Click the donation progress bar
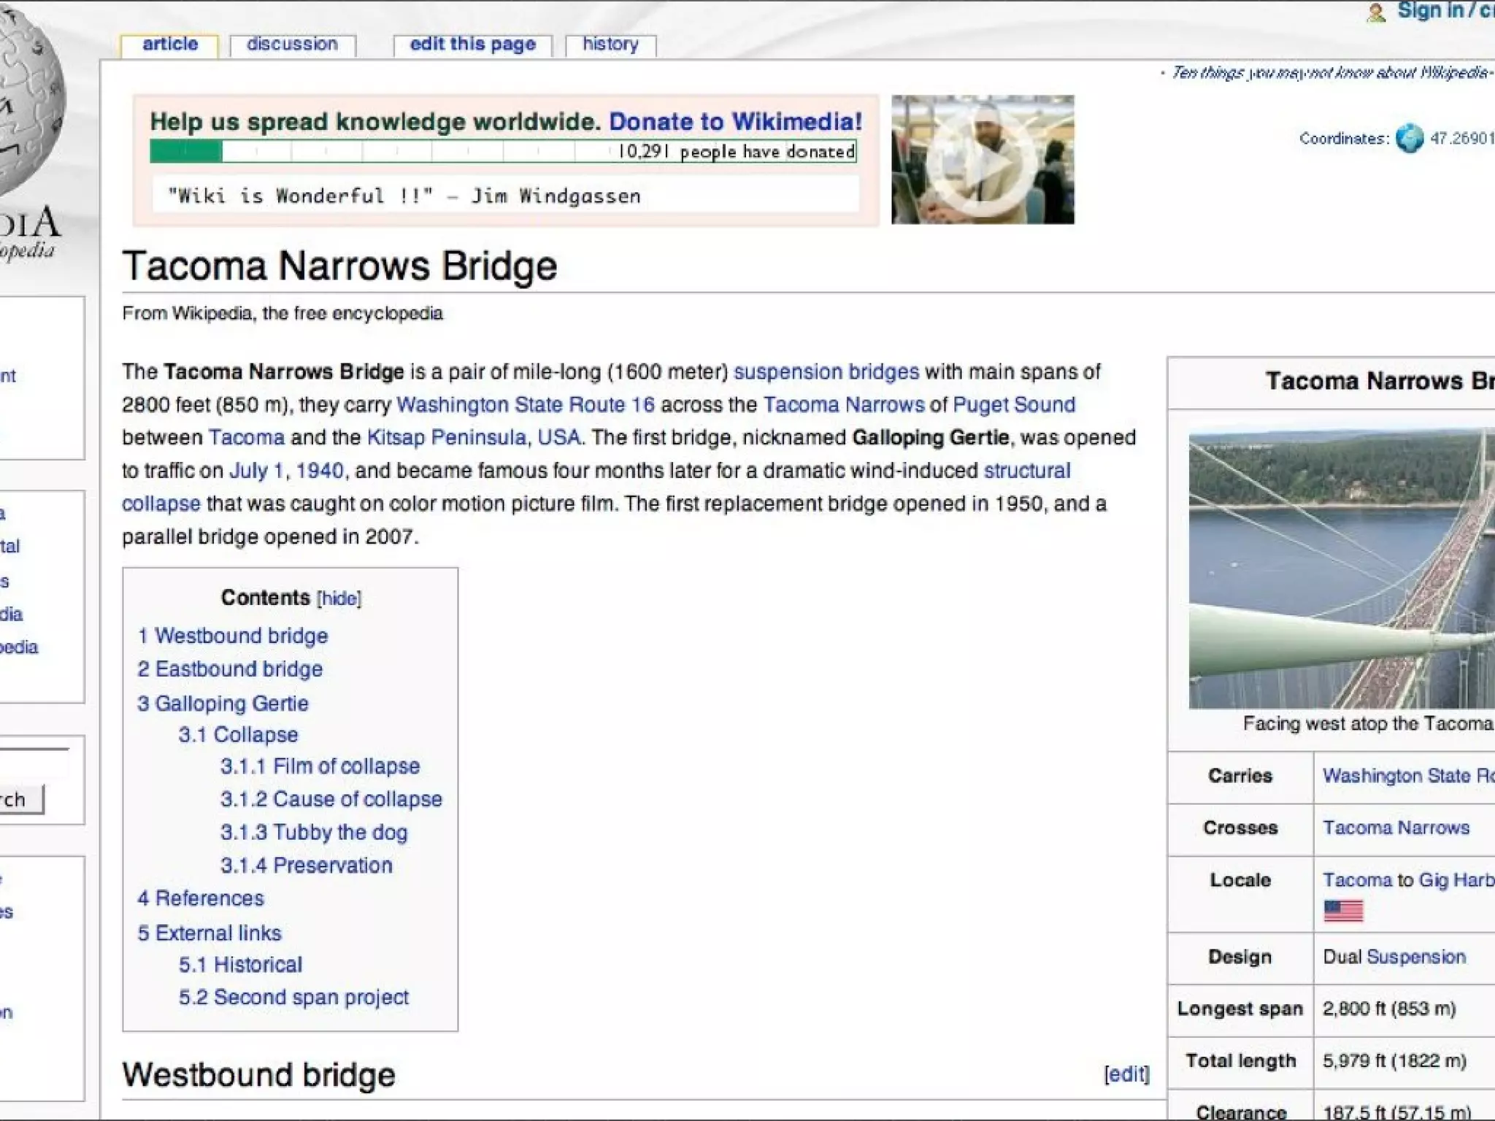The height and width of the screenshot is (1121, 1495). click(503, 151)
